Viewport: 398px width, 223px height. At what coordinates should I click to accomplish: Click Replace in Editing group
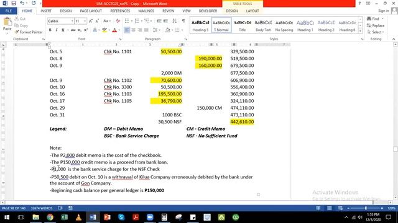pos(376,25)
